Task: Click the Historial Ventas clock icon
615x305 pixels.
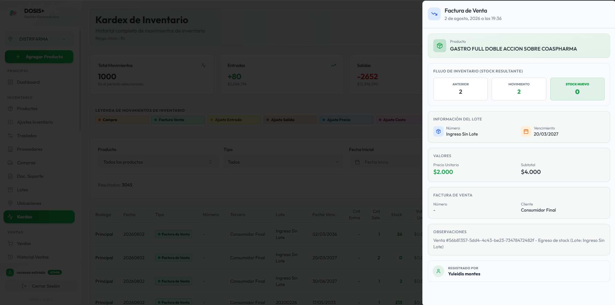Action: (x=10, y=257)
